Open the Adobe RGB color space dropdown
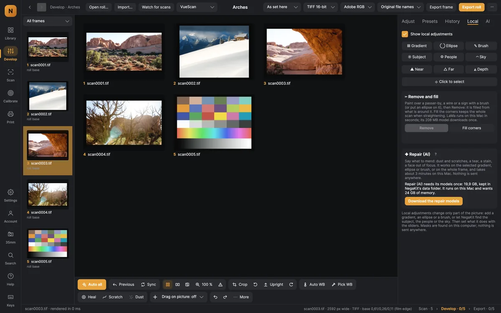The image size is (501, 313). click(x=357, y=7)
